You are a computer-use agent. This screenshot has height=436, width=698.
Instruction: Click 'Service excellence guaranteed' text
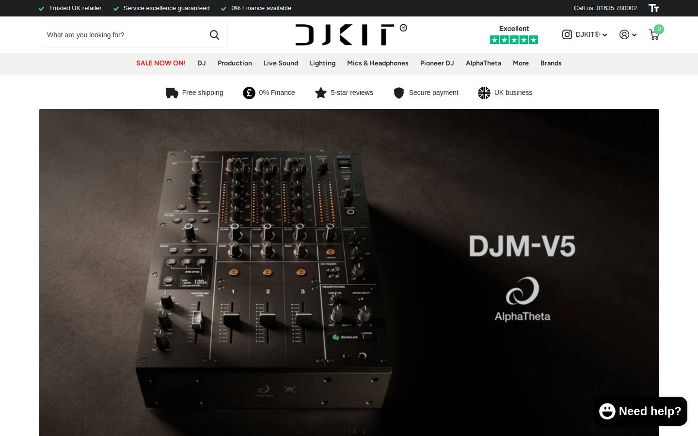coord(166,8)
